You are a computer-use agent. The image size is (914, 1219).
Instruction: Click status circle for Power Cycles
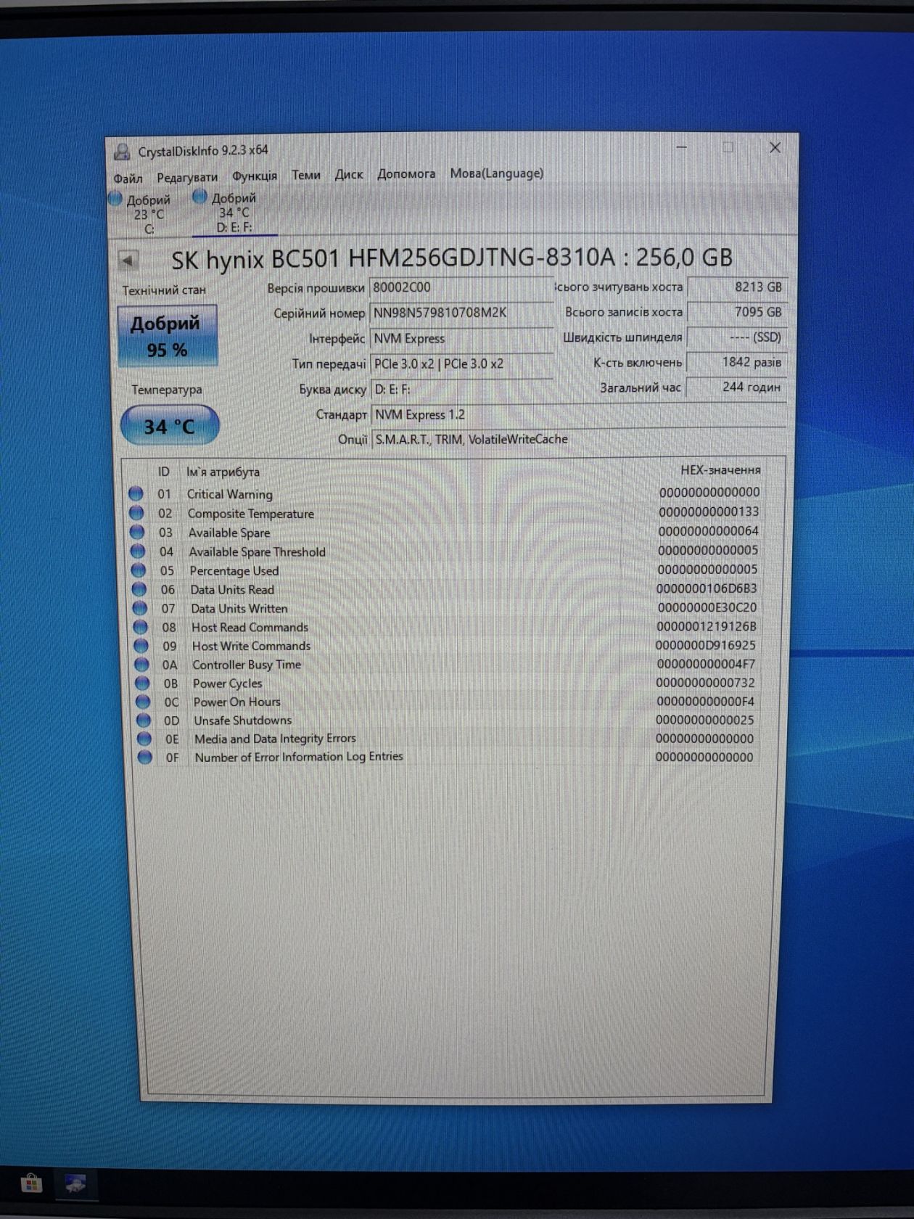tap(142, 684)
